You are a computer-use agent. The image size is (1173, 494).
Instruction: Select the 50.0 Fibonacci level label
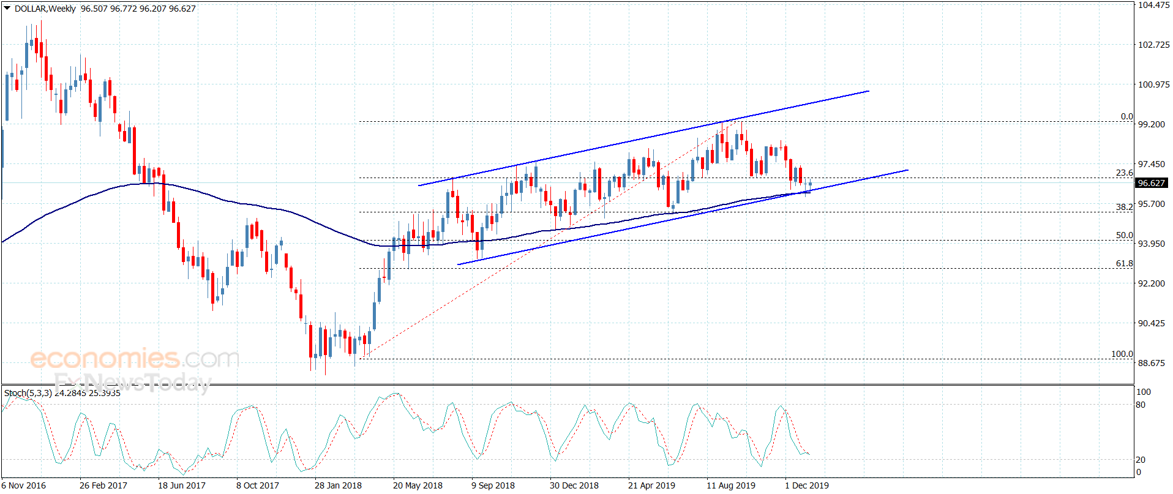tap(1124, 235)
